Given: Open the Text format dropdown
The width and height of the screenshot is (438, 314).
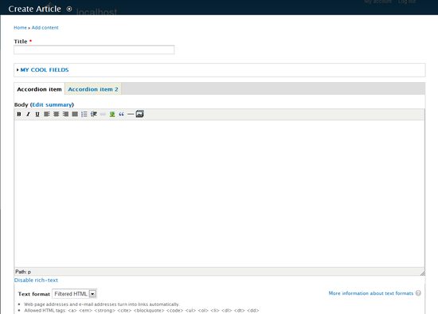Looking at the screenshot, I should point(74,294).
